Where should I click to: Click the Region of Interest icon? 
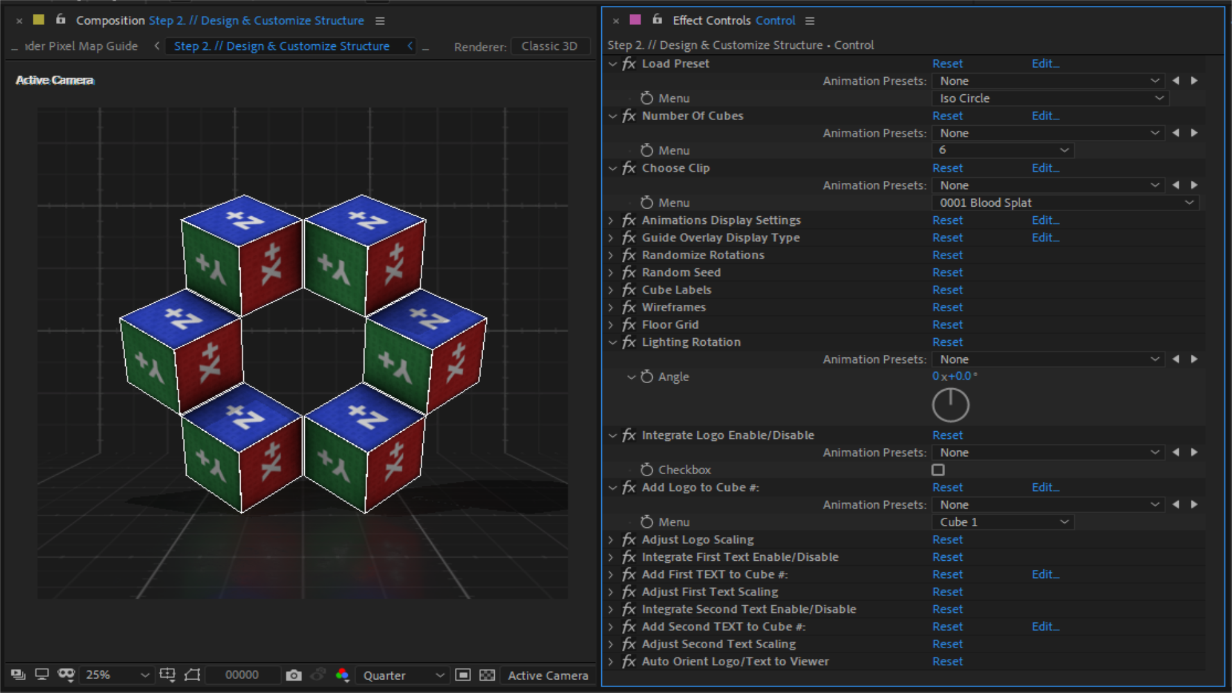click(463, 675)
